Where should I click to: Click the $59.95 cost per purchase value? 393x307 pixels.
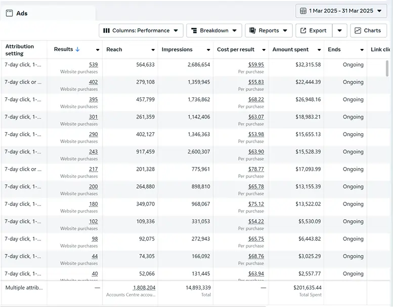(x=256, y=65)
